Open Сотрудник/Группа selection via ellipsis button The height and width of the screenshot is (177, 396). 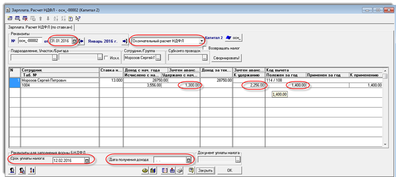click(158, 58)
